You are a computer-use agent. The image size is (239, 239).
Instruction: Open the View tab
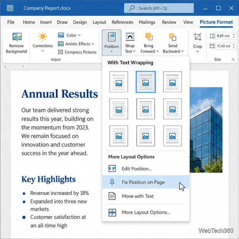(x=188, y=22)
